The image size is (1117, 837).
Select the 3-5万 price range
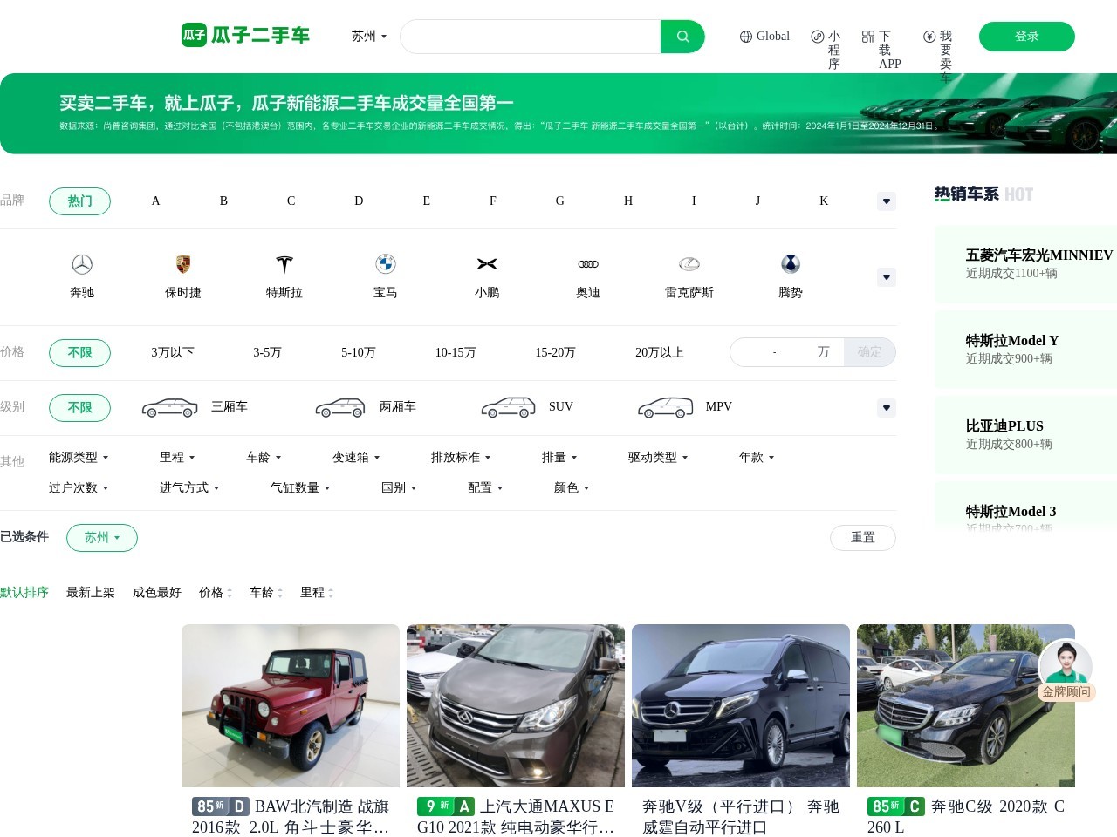click(268, 353)
